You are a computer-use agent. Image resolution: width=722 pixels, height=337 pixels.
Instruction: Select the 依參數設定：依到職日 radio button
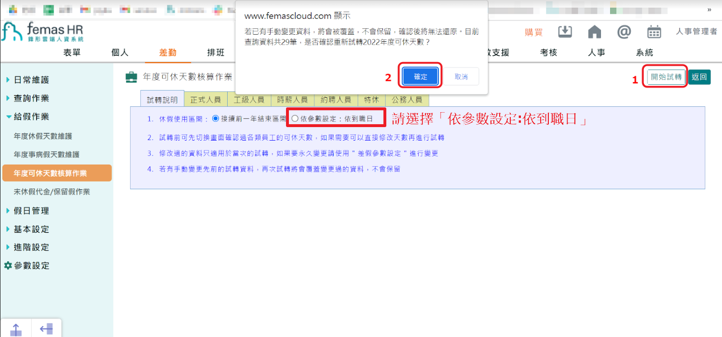coord(294,117)
